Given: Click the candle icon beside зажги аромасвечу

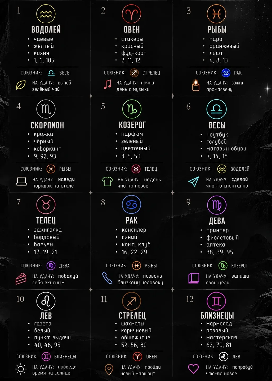Looking at the screenshot, I should pyautogui.click(x=196, y=85).
